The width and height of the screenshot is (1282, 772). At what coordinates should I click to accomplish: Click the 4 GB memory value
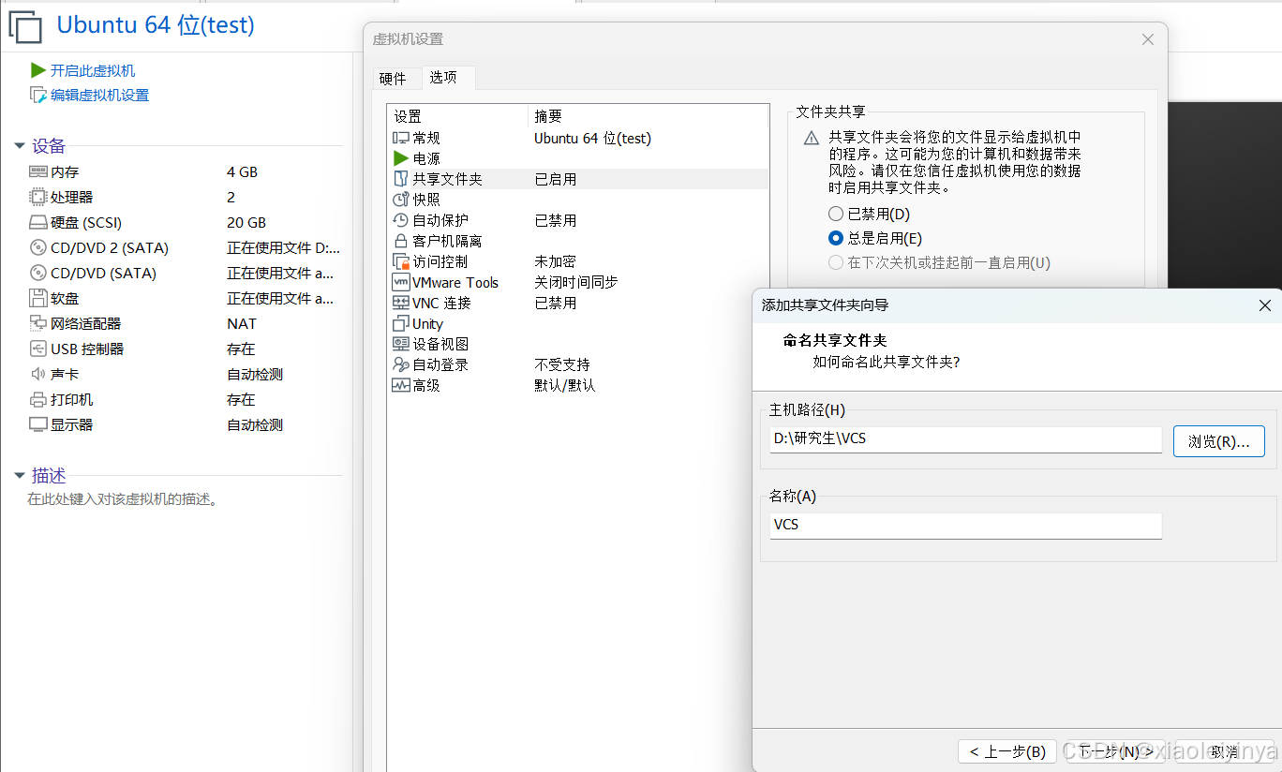point(242,172)
